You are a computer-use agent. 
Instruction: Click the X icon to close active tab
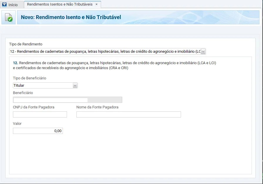coord(96,5)
